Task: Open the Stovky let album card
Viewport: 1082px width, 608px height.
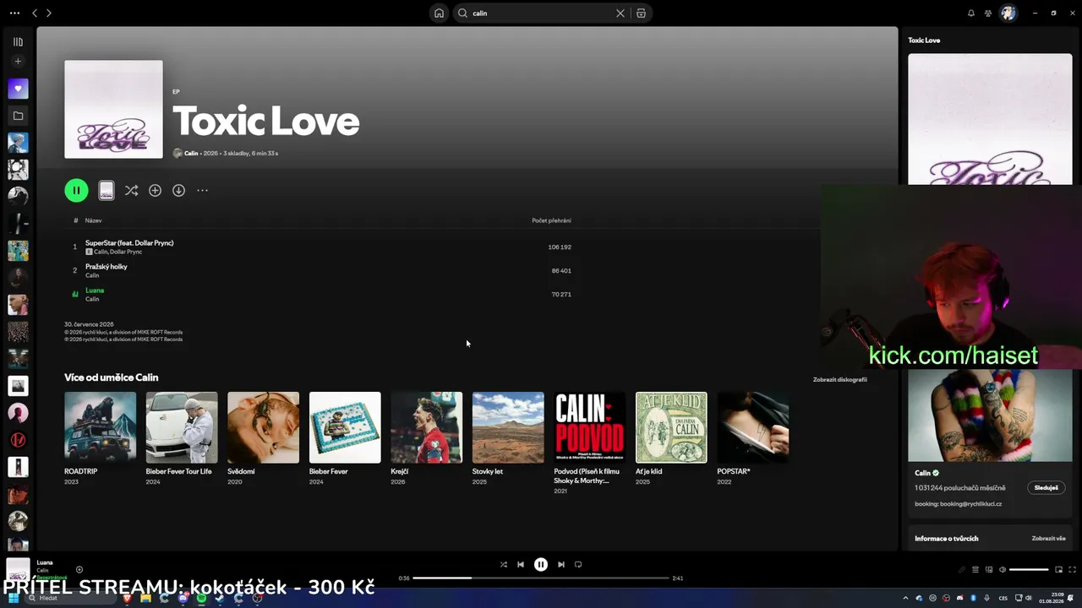Action: (508, 437)
